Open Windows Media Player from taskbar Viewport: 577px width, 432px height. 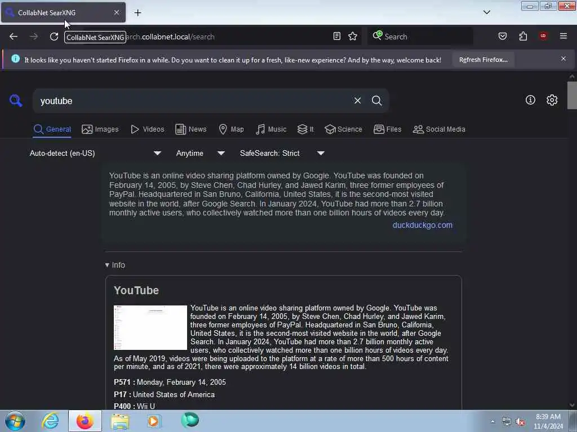(154, 421)
